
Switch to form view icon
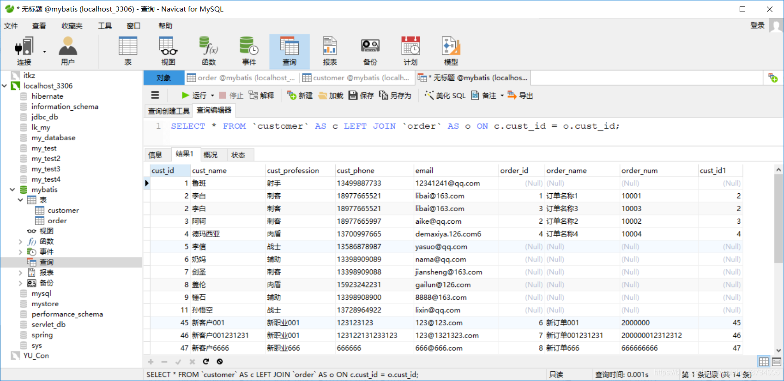pos(777,362)
